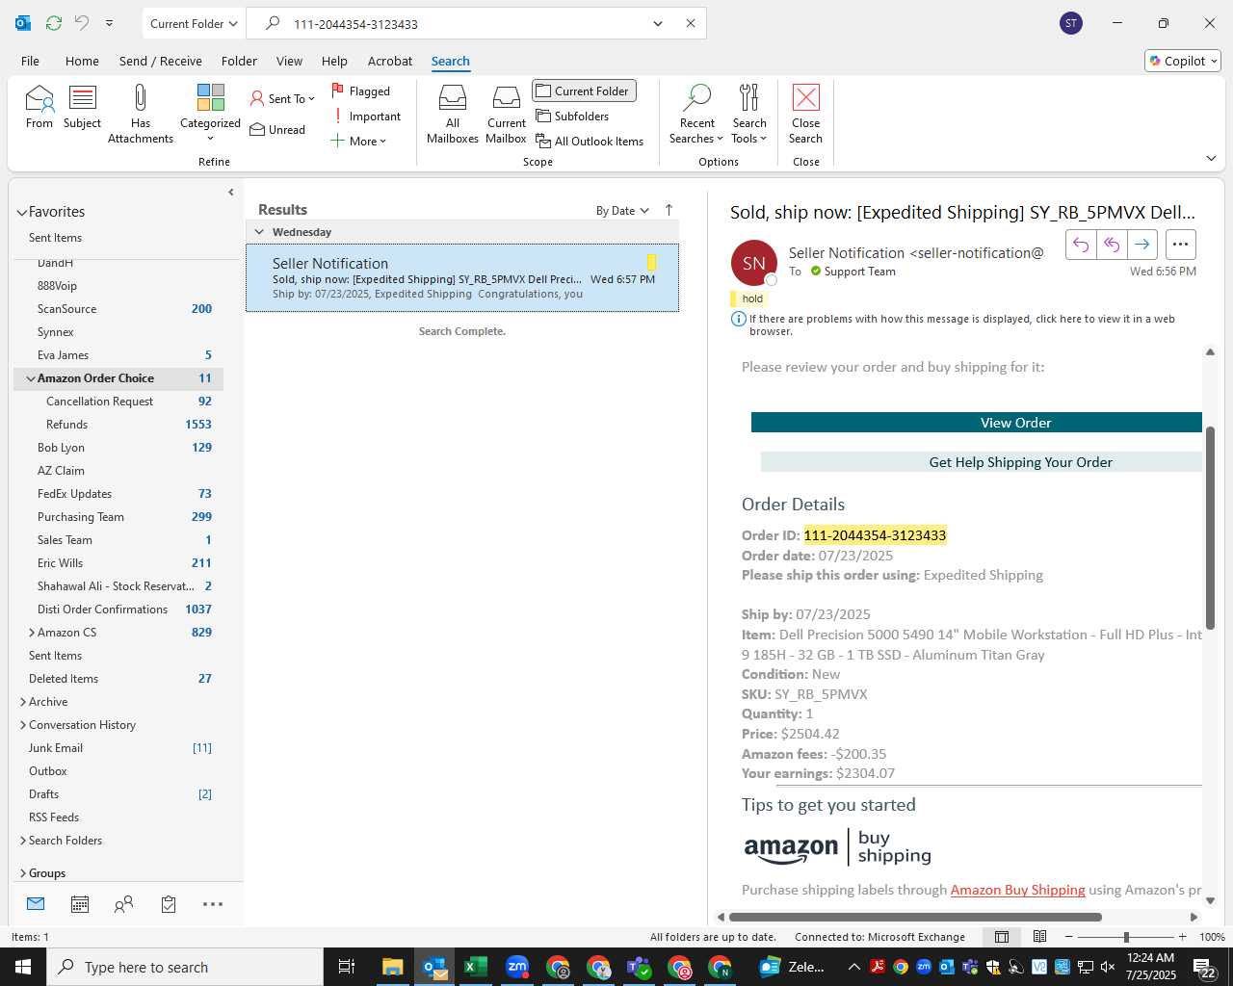Viewport: 1233px width, 986px height.
Task: Switch to the Home tab
Action: 82,61
